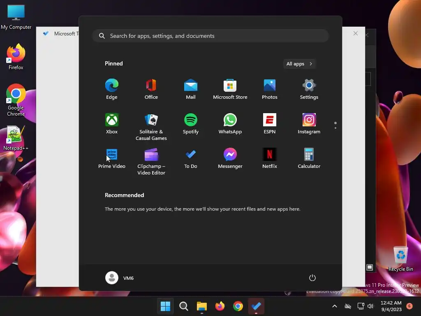Launch Office from the pinned apps
Screen dimensions: 421x316
[151, 89]
